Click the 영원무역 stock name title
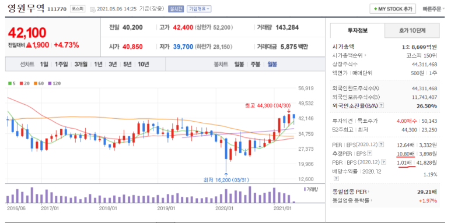 (26, 8)
